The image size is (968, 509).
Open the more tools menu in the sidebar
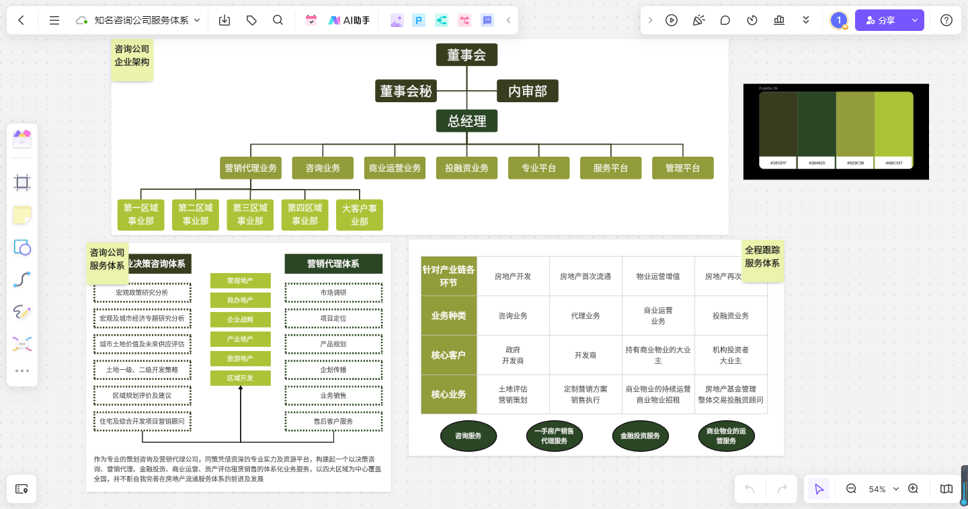coord(22,370)
